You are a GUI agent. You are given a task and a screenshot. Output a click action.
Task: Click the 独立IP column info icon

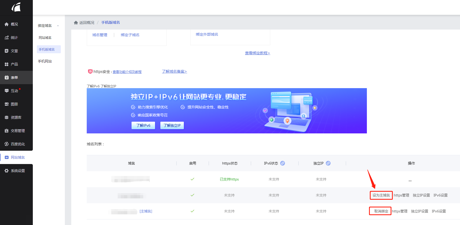(x=328, y=163)
